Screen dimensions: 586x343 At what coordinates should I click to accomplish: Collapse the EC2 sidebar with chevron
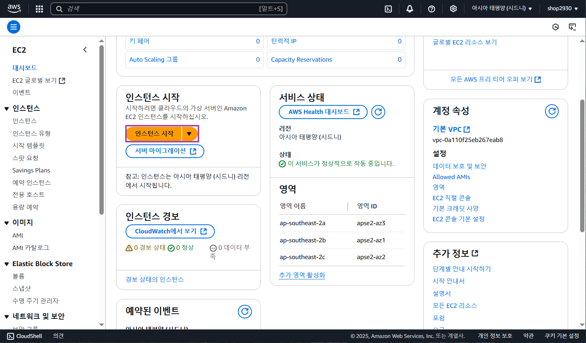click(x=85, y=50)
